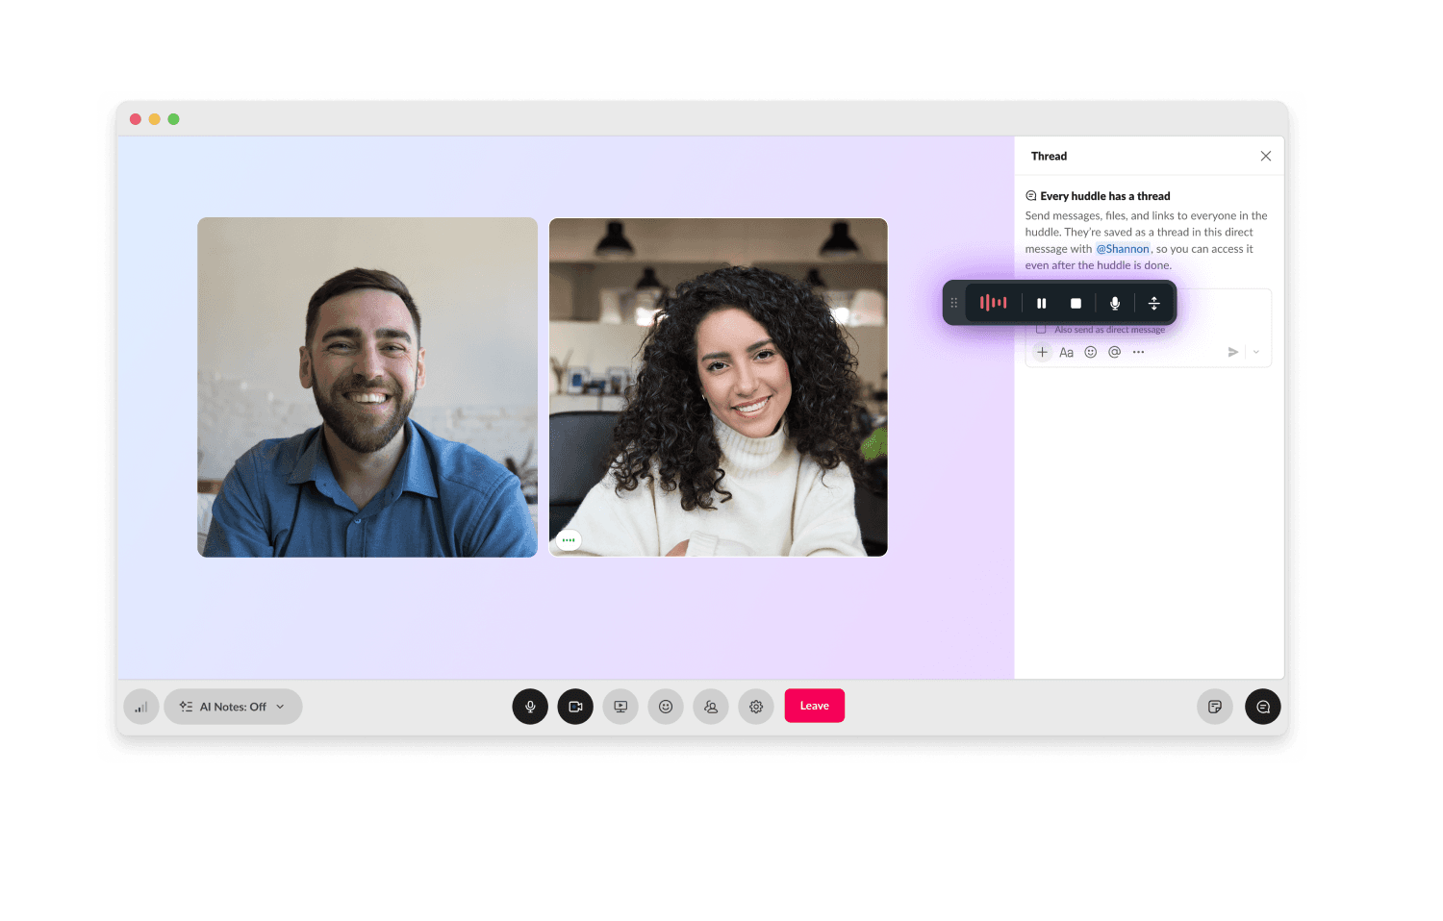The image size is (1443, 921).
Task: Click the Thread panel title
Action: tap(1049, 156)
